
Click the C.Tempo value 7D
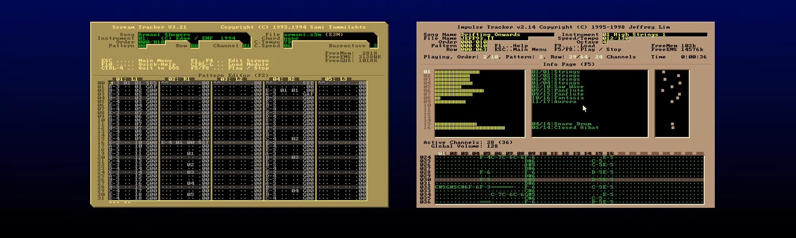287,42
